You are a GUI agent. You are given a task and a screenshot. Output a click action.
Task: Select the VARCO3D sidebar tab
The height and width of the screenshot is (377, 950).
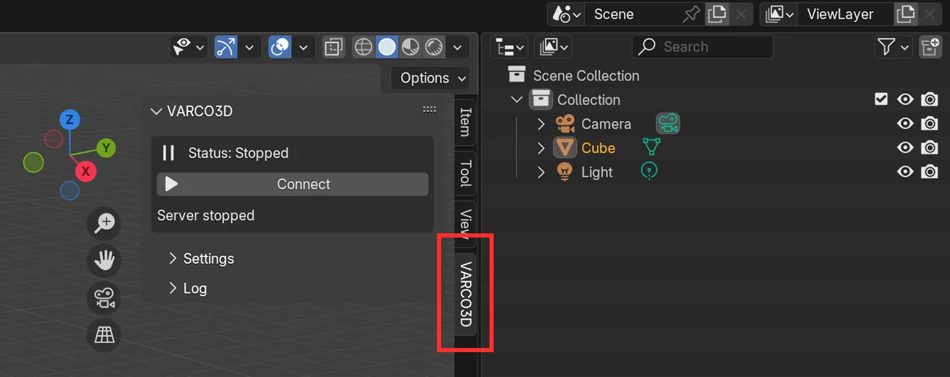(465, 294)
